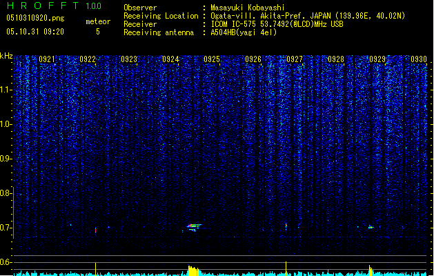Select observer name Masayuki Kobayashi
Image resolution: width=434 pixels, height=276 pixels.
click(x=248, y=8)
